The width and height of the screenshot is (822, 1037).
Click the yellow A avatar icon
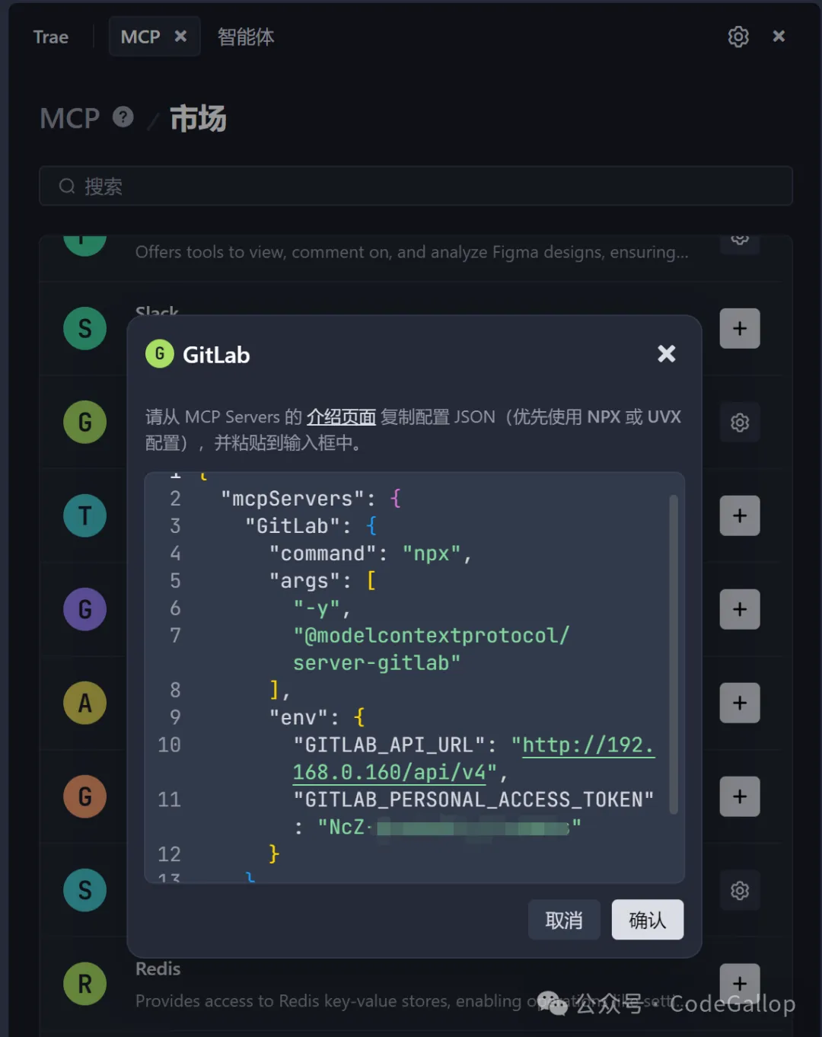tap(84, 703)
